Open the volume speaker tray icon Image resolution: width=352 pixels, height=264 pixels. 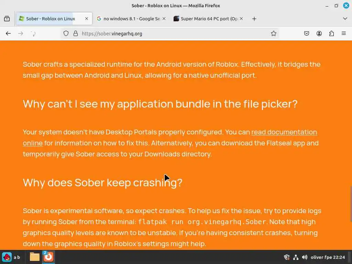pyautogui.click(x=305, y=257)
